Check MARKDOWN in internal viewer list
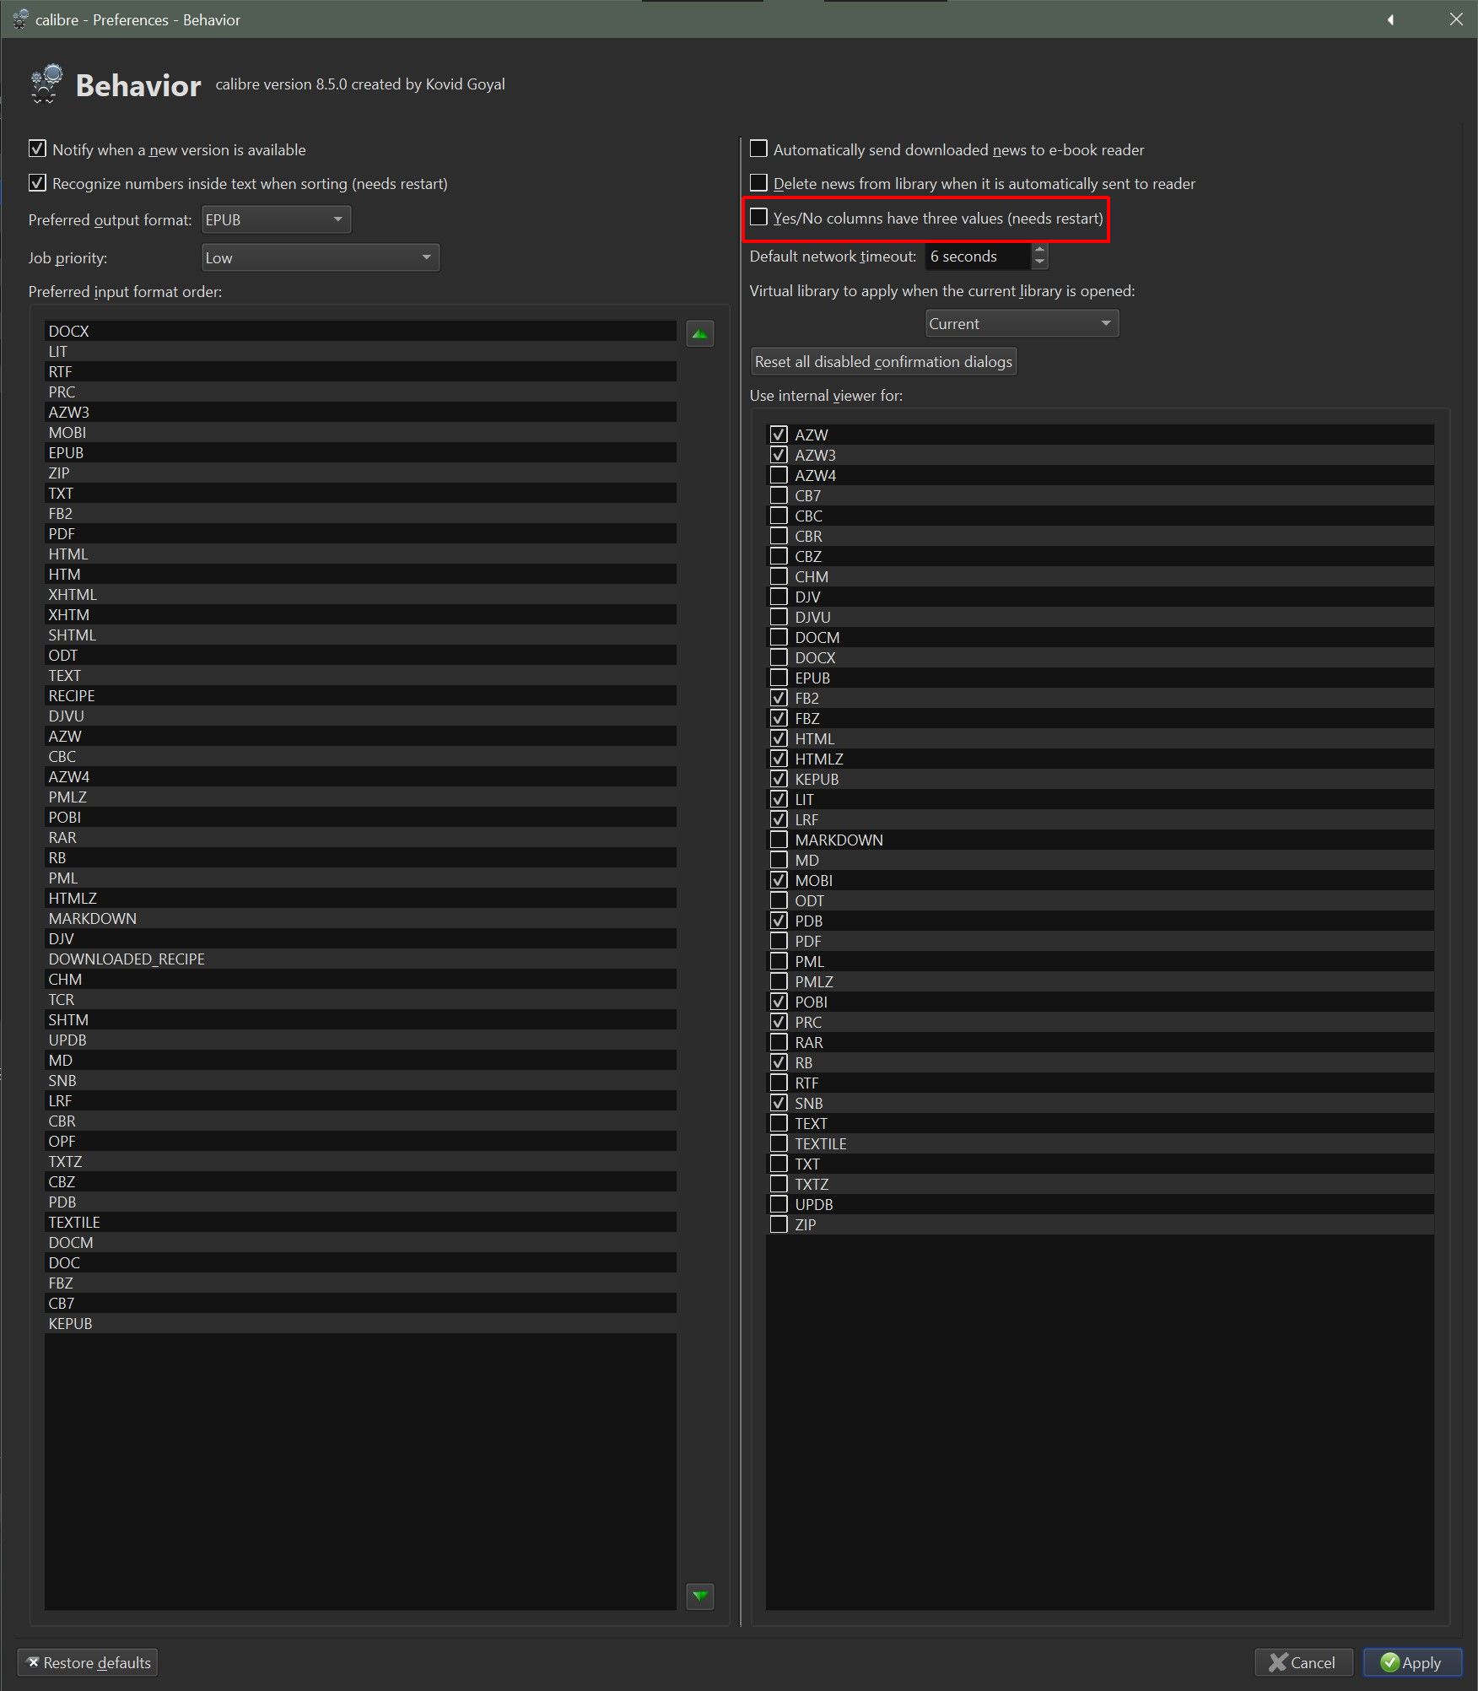This screenshot has height=1691, width=1478. (779, 840)
